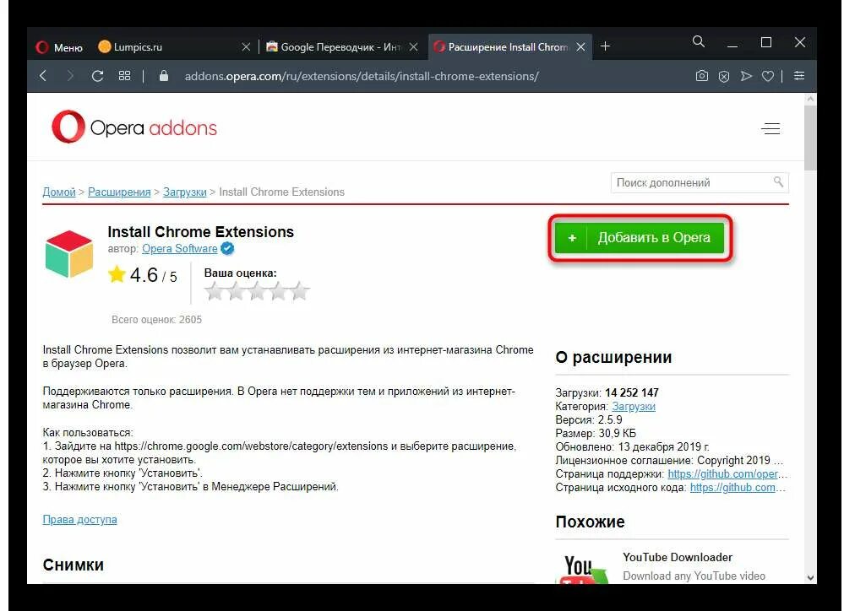The image size is (844, 611).
Task: Click the search magnifier in Поиск дополнений
Action: tap(778, 181)
